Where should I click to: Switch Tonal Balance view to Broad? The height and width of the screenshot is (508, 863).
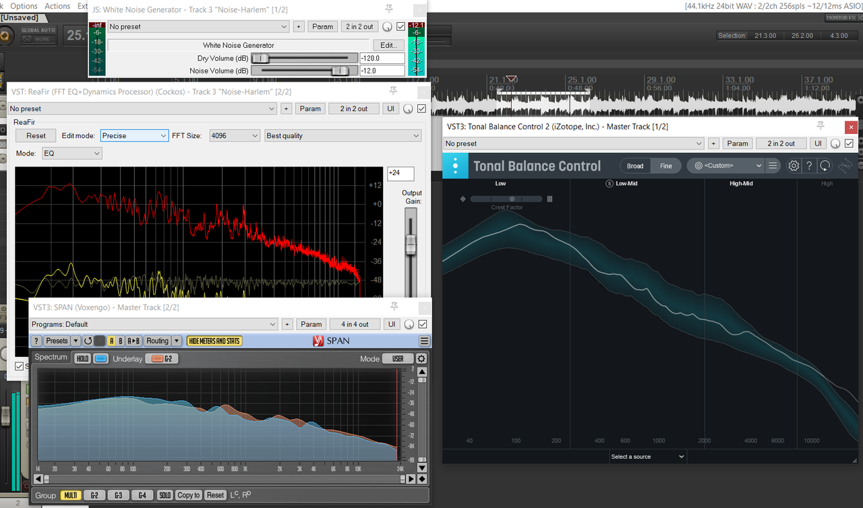[635, 166]
